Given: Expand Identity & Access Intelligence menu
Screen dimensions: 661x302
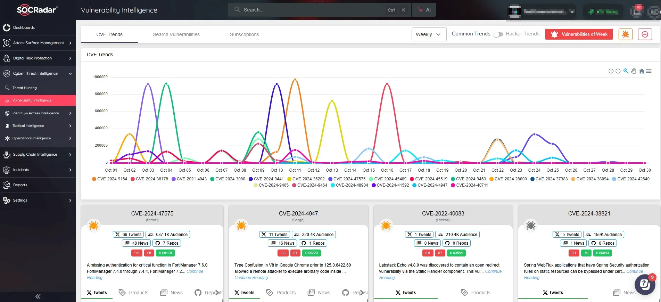Looking at the screenshot, I should click(38, 113).
